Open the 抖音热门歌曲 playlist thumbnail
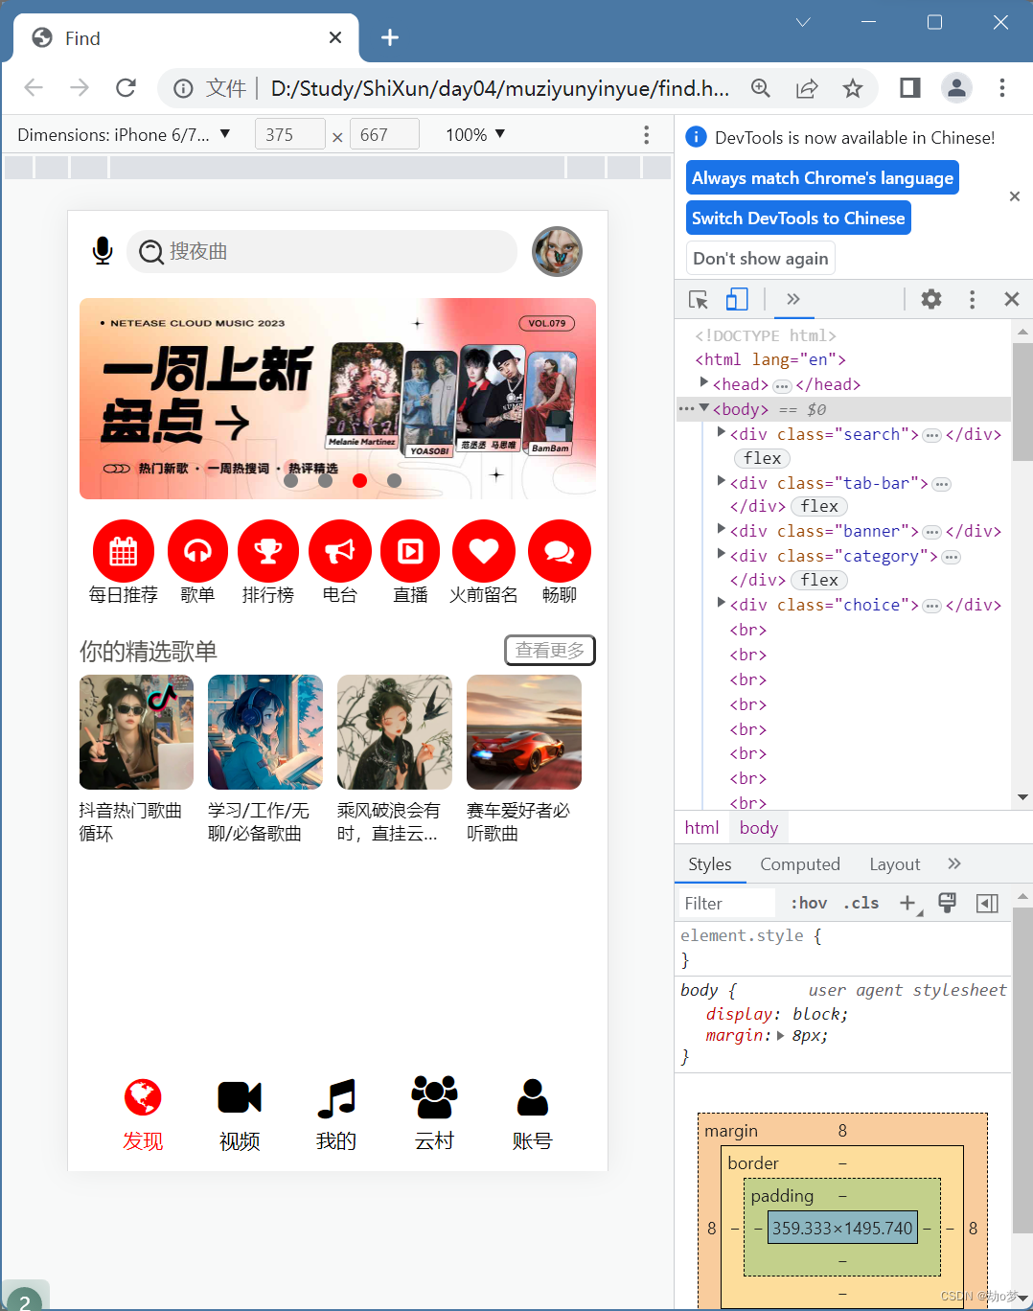1033x1311 pixels. click(x=136, y=731)
